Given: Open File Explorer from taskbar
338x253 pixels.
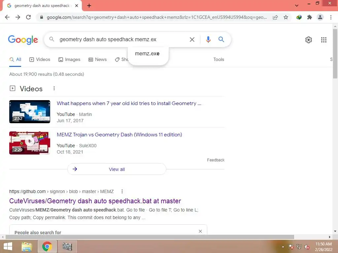Looking at the screenshot, I should [x=27, y=246].
